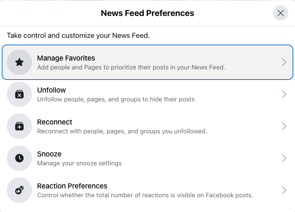Expand the Snooze row chevron
The height and width of the screenshot is (212, 295).
point(284,158)
